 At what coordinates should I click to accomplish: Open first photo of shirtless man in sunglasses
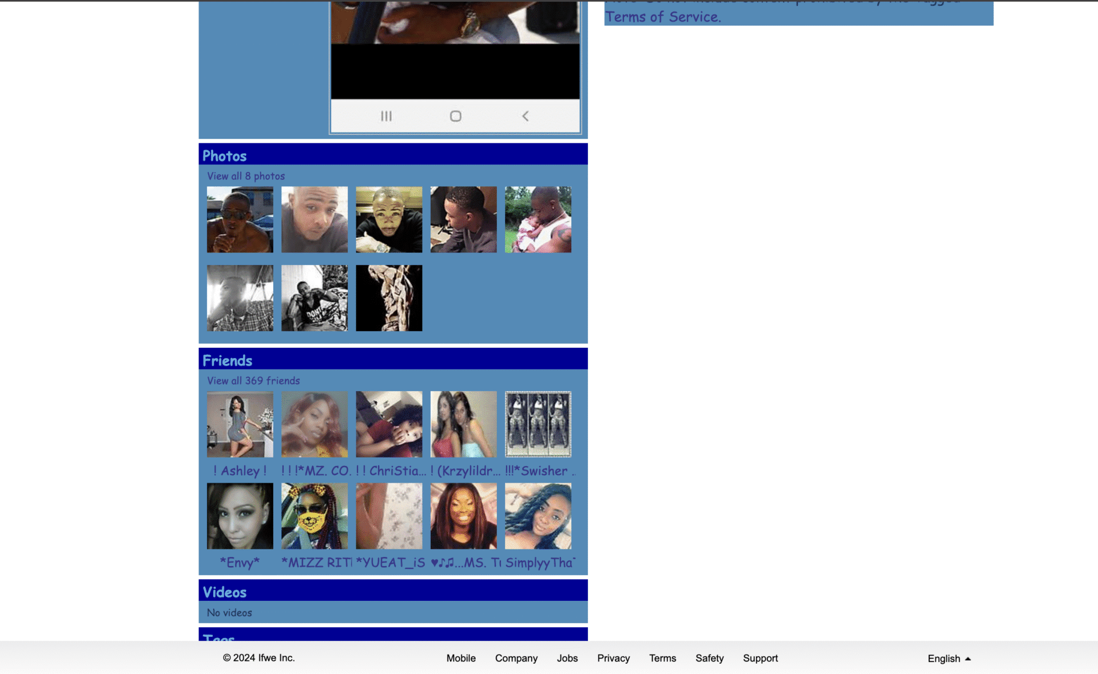point(240,219)
